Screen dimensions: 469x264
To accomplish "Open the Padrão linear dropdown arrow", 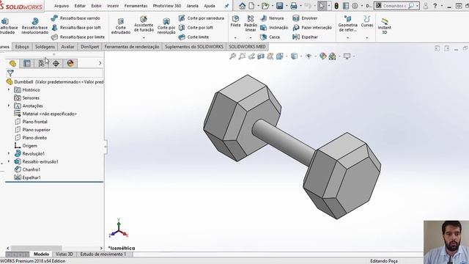I will (251, 38).
